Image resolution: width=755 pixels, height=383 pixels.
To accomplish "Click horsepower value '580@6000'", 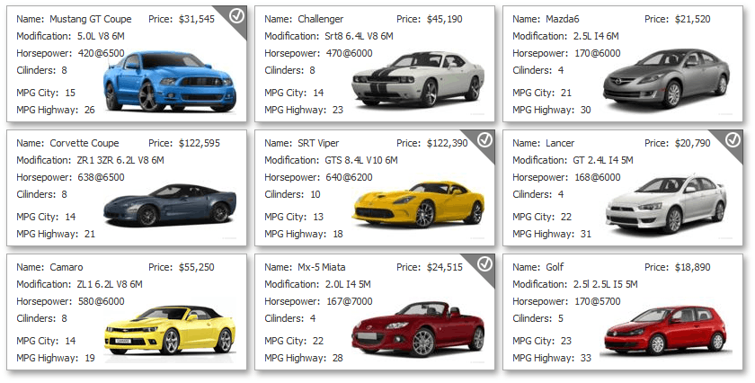I will click(101, 301).
